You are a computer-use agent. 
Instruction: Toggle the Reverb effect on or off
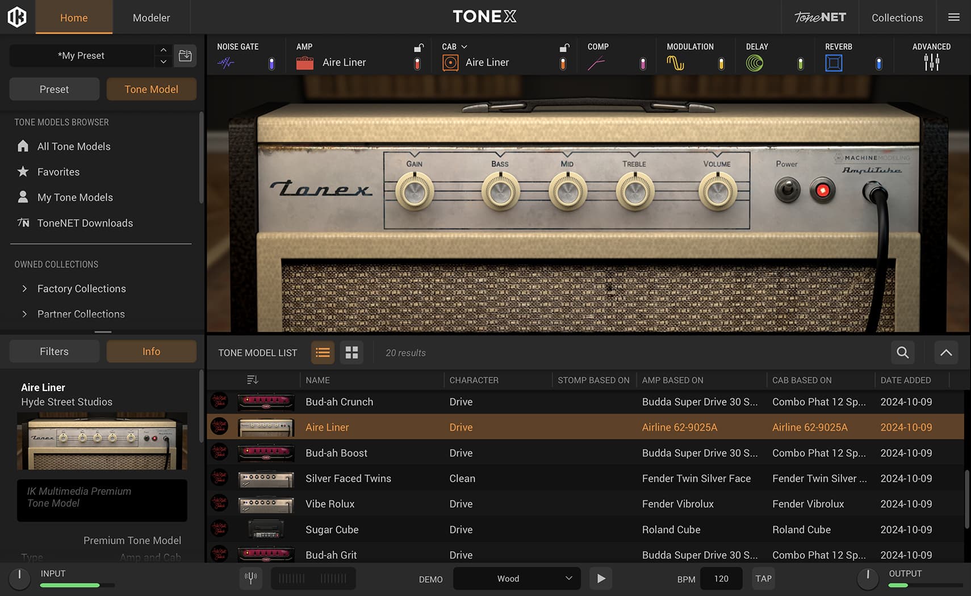click(878, 64)
